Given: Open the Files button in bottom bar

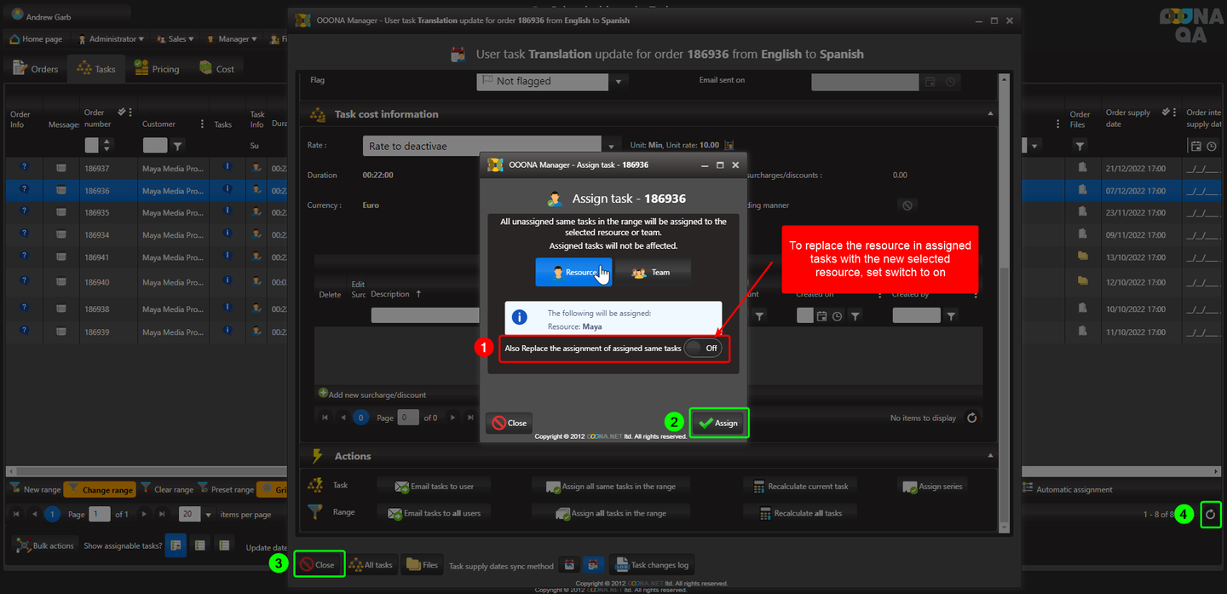Looking at the screenshot, I should tap(422, 564).
